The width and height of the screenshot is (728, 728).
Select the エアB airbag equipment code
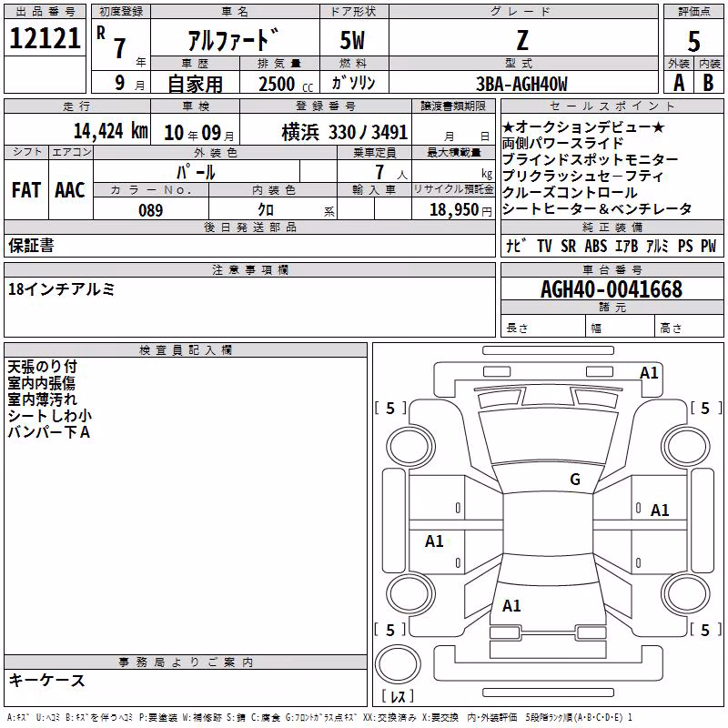point(626,246)
